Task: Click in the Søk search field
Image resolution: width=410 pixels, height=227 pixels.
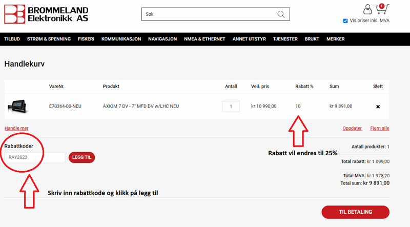Action: (210, 14)
